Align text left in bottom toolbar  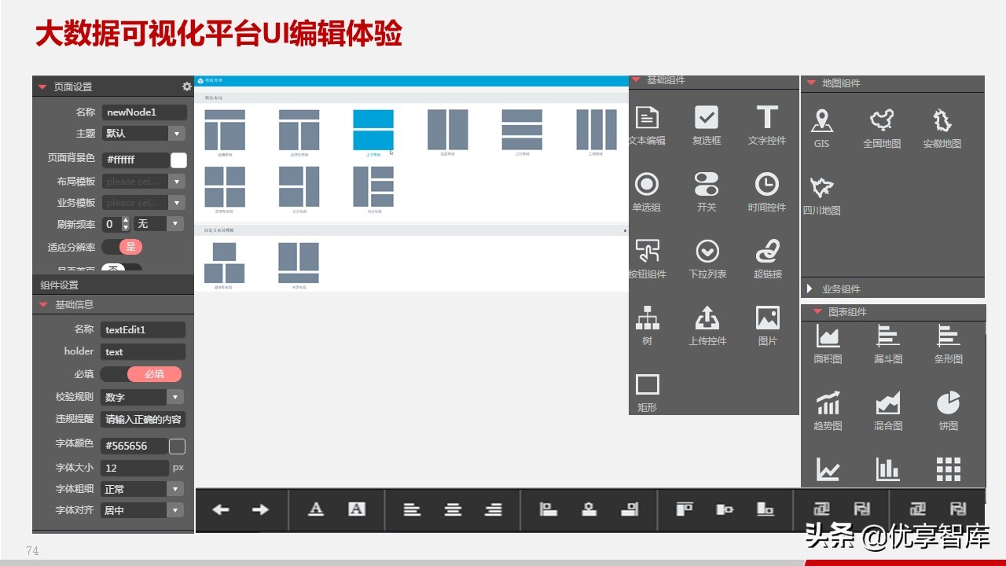[x=412, y=509]
